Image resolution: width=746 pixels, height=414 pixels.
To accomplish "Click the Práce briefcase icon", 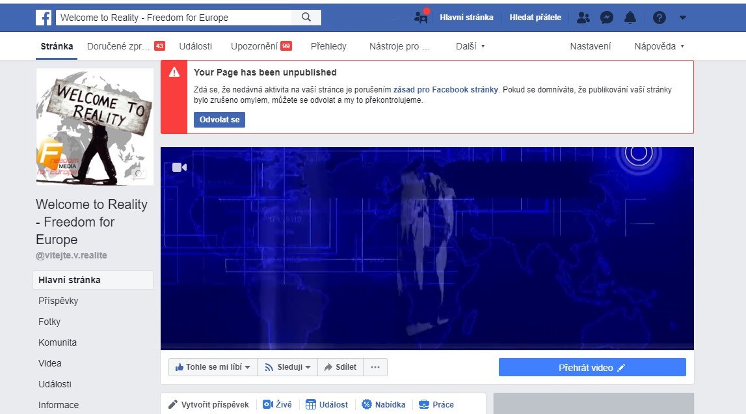I will pyautogui.click(x=424, y=404).
